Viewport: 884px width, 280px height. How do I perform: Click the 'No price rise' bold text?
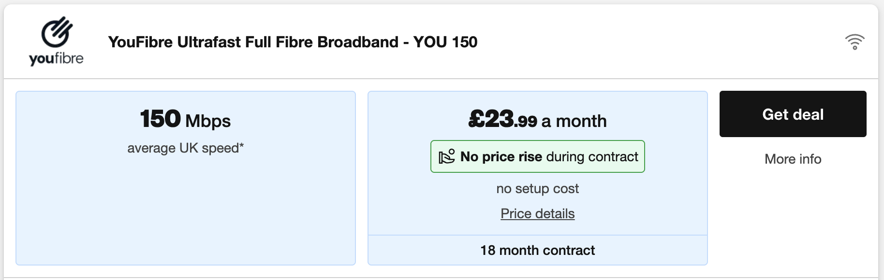[x=501, y=157]
